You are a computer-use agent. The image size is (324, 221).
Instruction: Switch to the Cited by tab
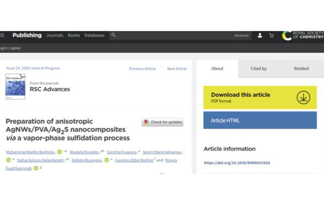pos(258,69)
